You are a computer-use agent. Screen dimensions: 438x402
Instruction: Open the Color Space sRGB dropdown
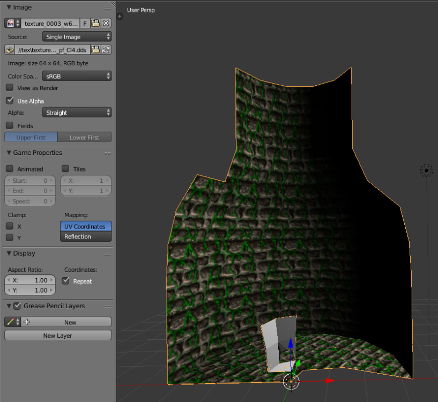[x=77, y=76]
